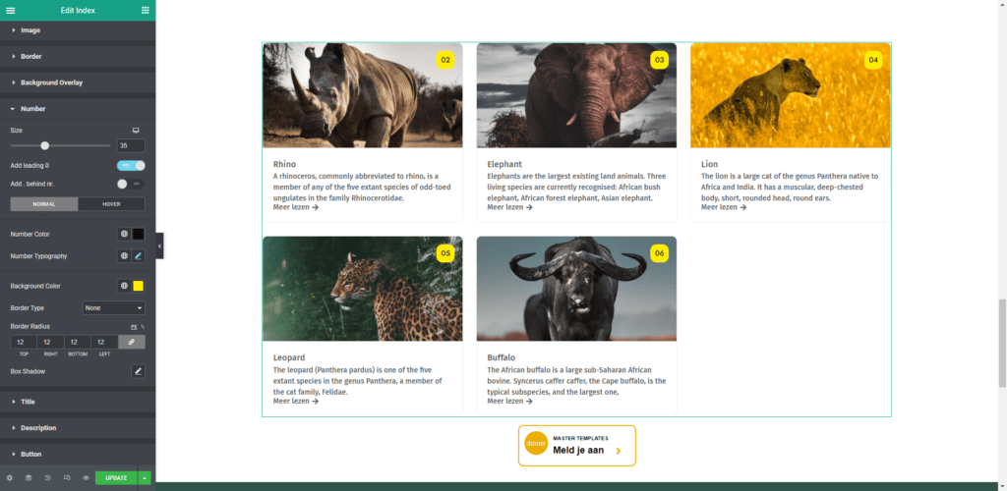
Task: Open the Navigator layers icon
Action: tap(29, 478)
